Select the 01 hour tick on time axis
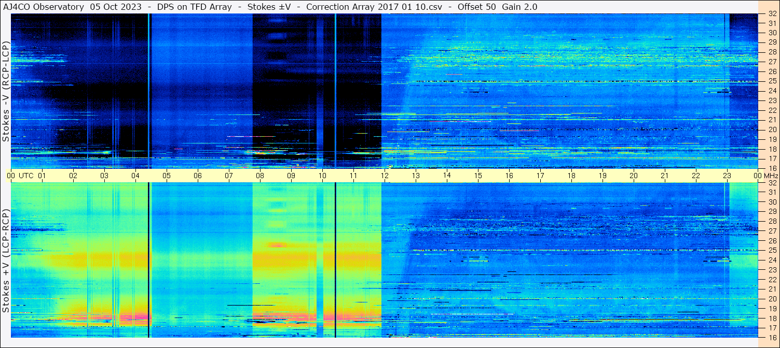This screenshot has width=780, height=348. pyautogui.click(x=42, y=176)
